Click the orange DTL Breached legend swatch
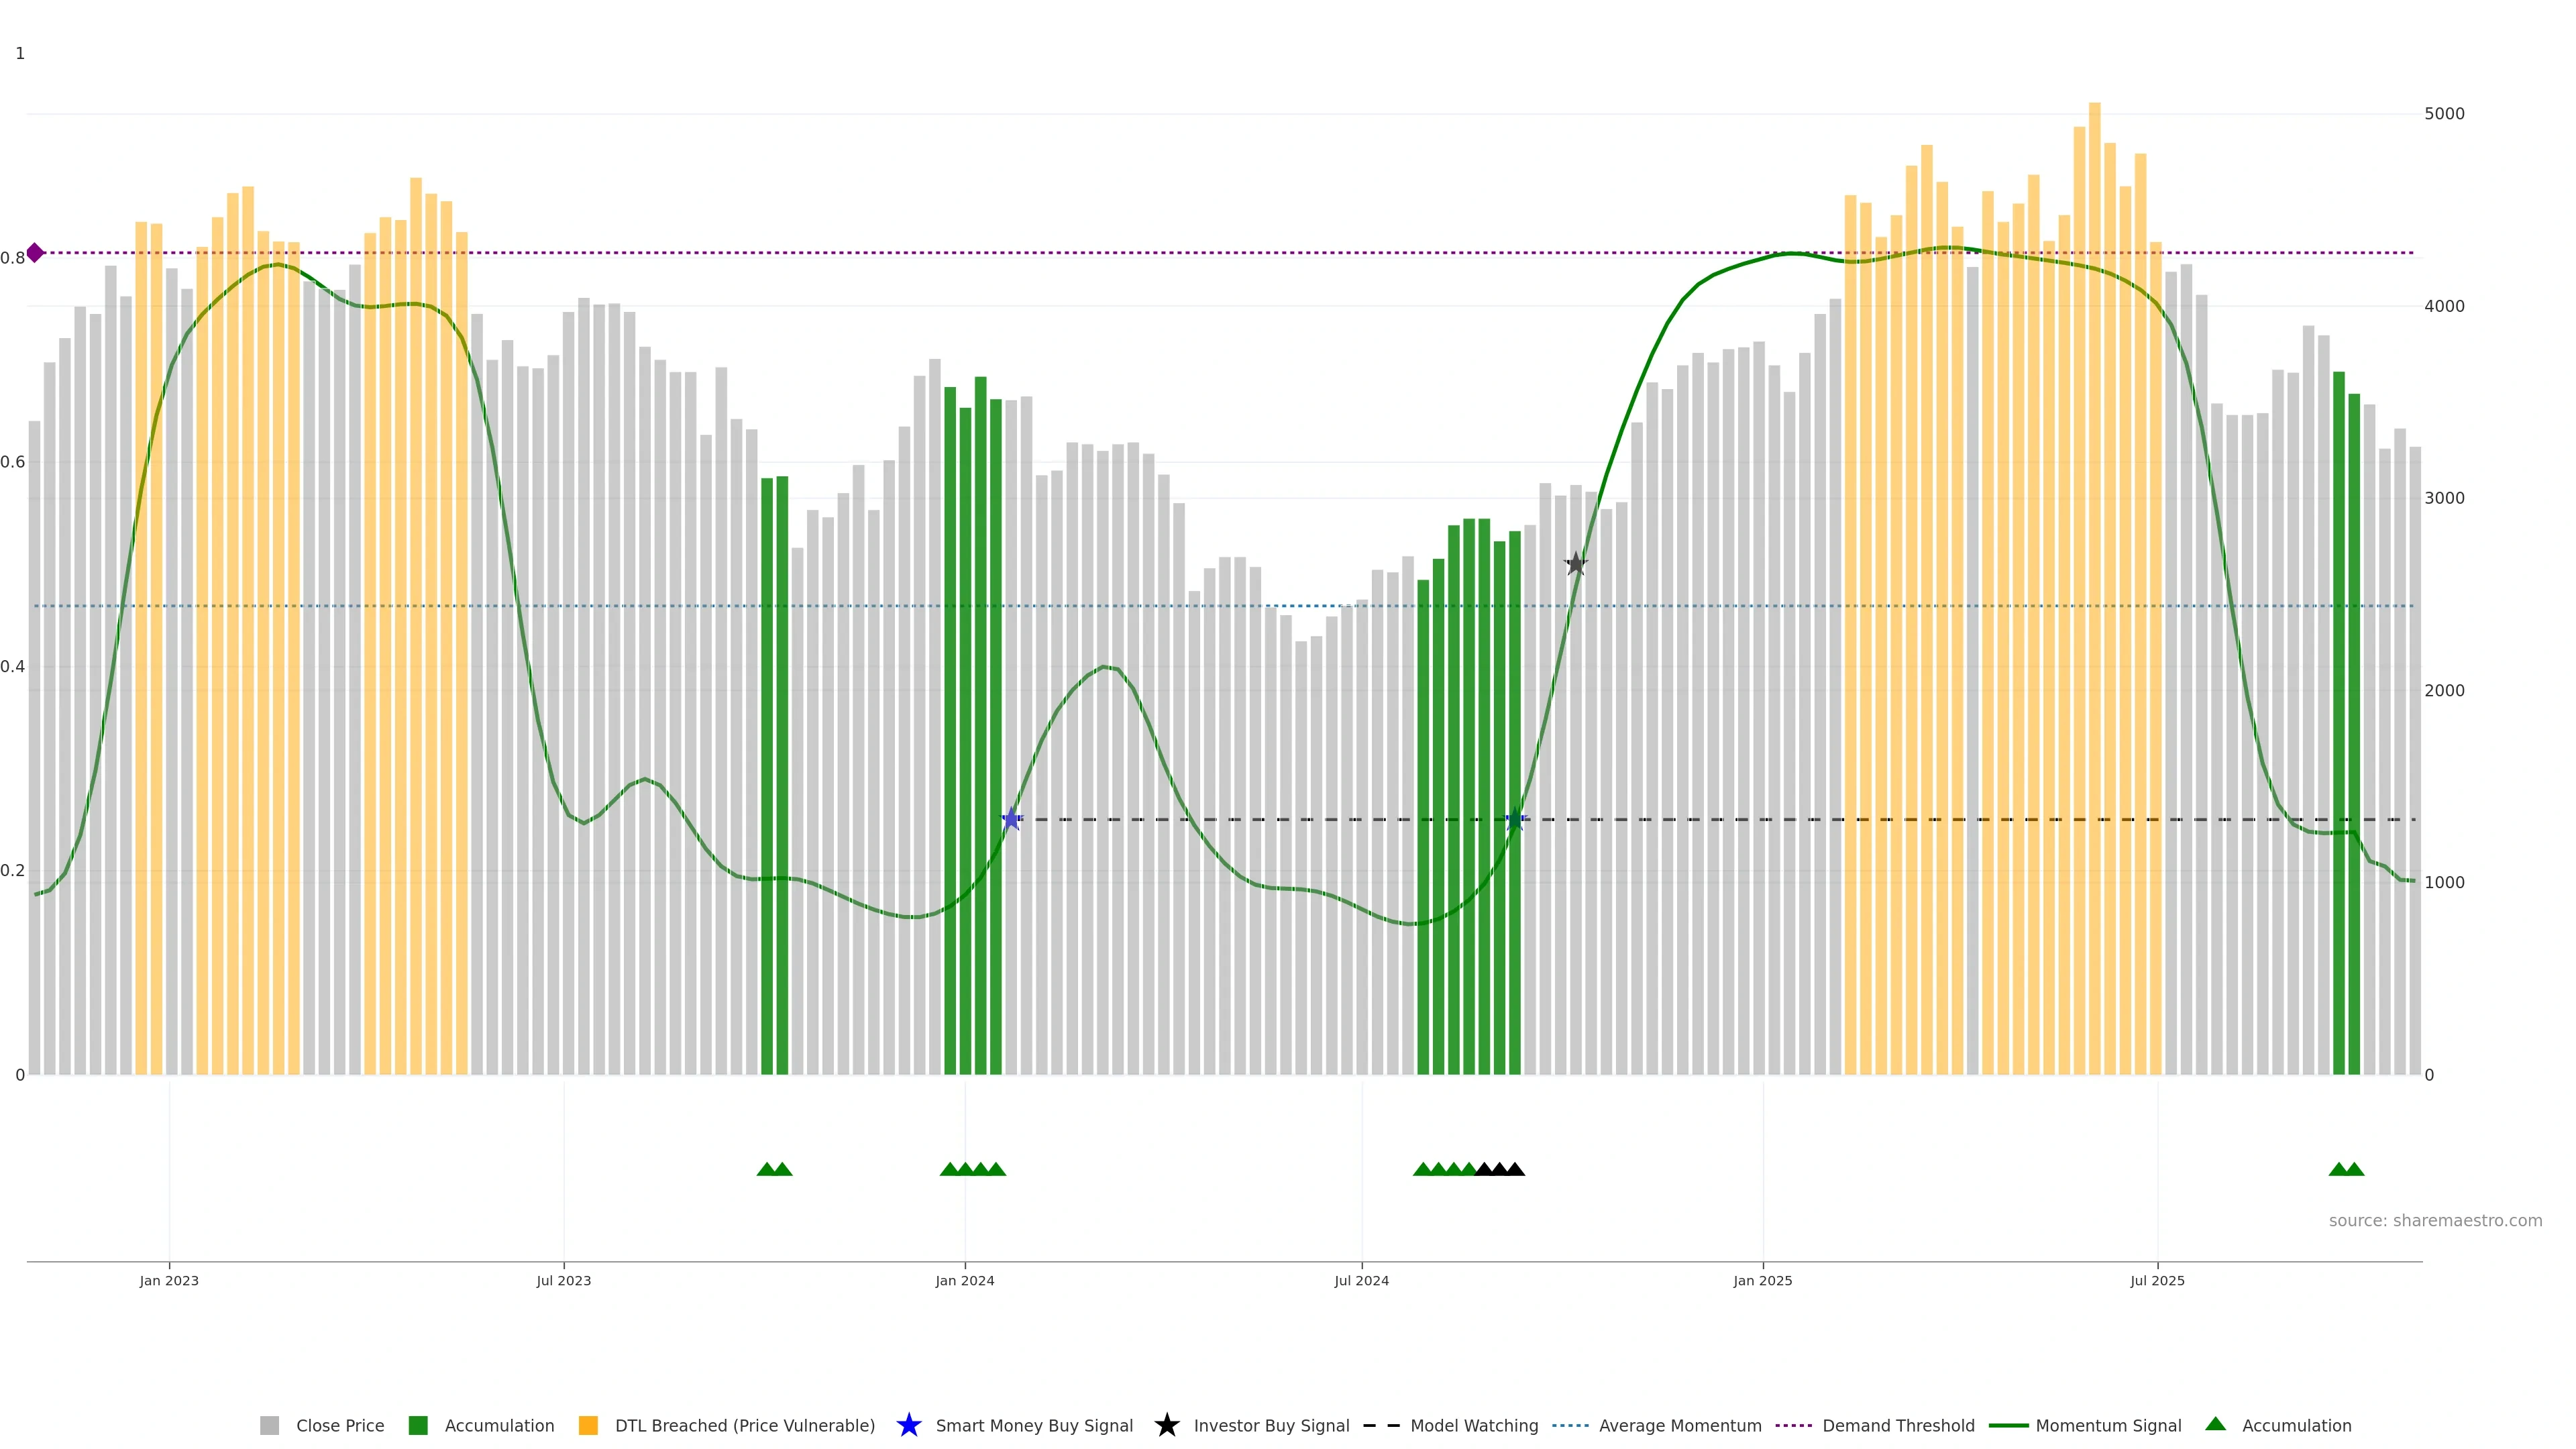 point(589,1426)
